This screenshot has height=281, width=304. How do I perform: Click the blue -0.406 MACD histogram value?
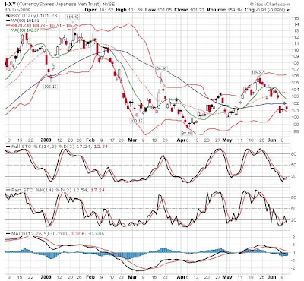[97, 234]
